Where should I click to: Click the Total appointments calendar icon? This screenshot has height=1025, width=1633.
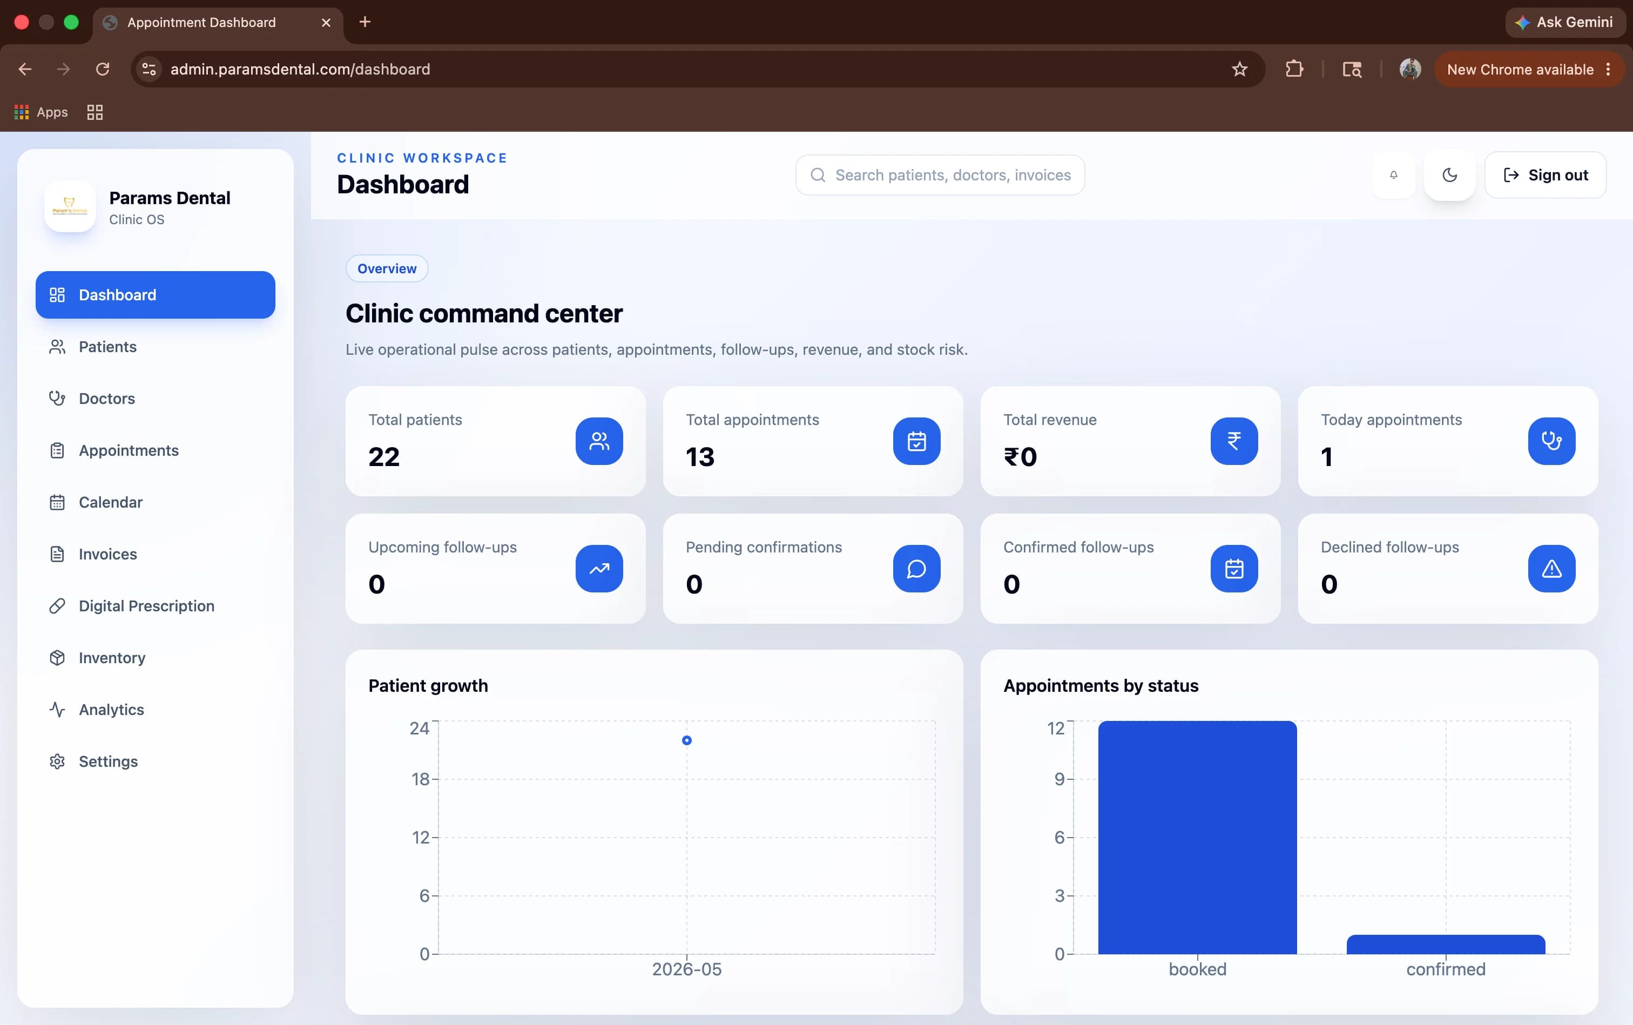coord(916,441)
